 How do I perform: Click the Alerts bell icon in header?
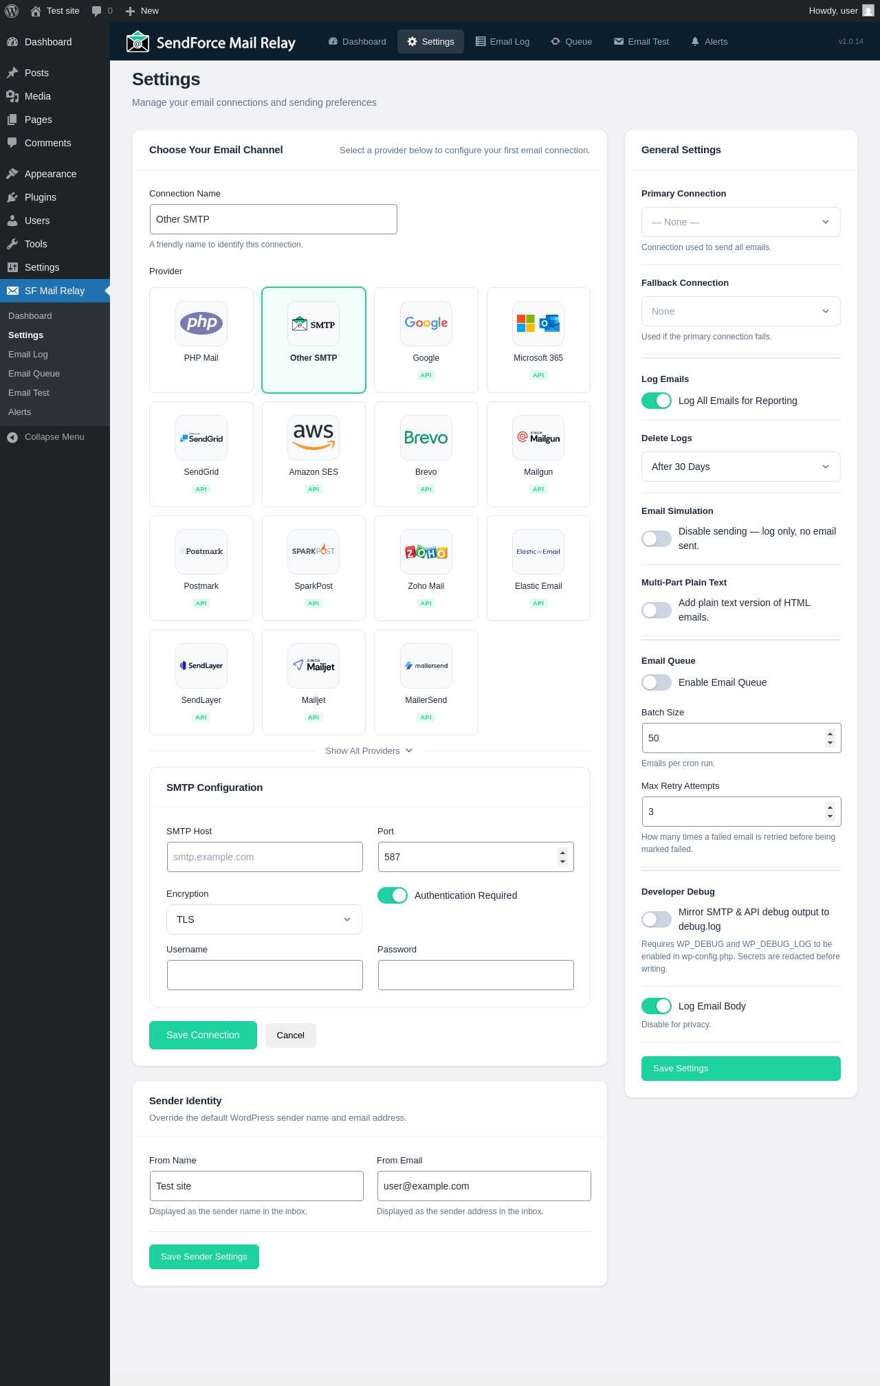coord(695,42)
